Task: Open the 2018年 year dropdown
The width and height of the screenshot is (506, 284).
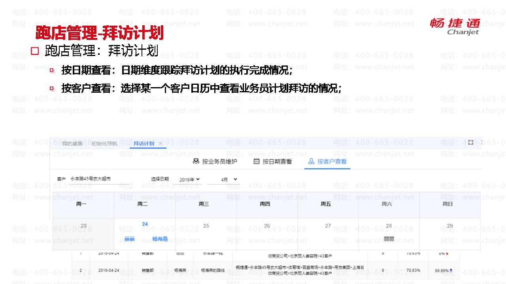Action: 189,179
